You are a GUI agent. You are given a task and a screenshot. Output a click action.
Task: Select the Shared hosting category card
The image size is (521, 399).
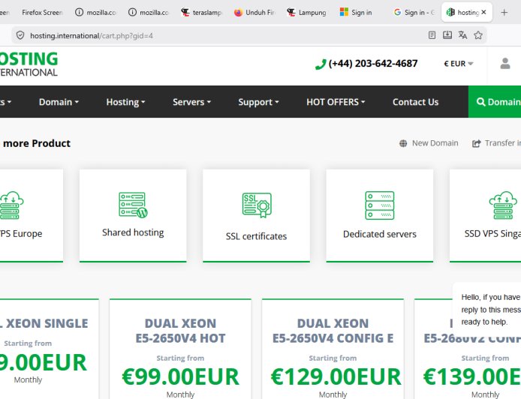133,215
